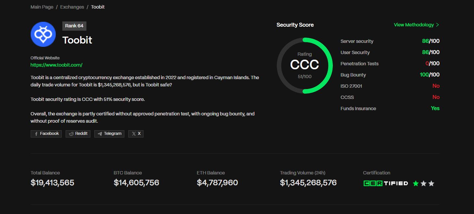
Task: Click the green certification star
Action: click(x=416, y=183)
